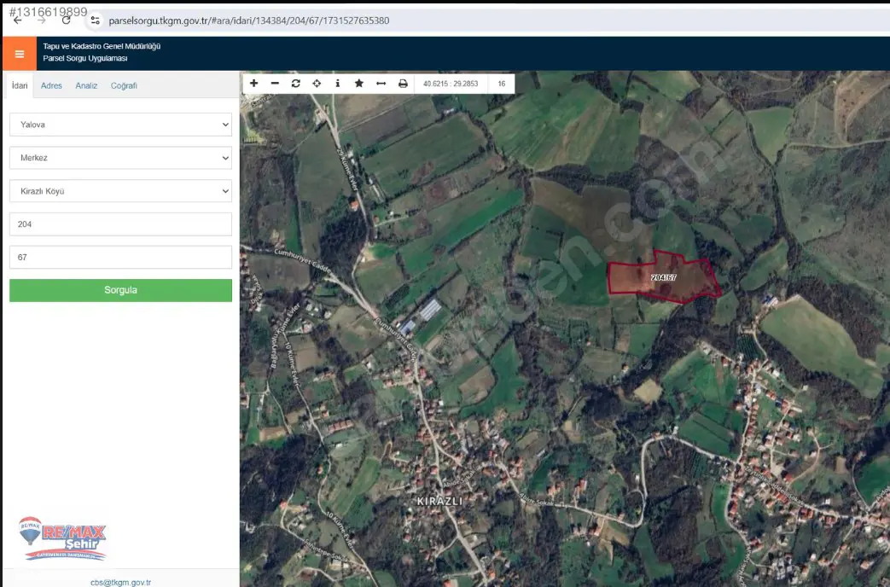Switch to the Adres tab
Image resolution: width=890 pixels, height=587 pixels.
click(x=51, y=85)
